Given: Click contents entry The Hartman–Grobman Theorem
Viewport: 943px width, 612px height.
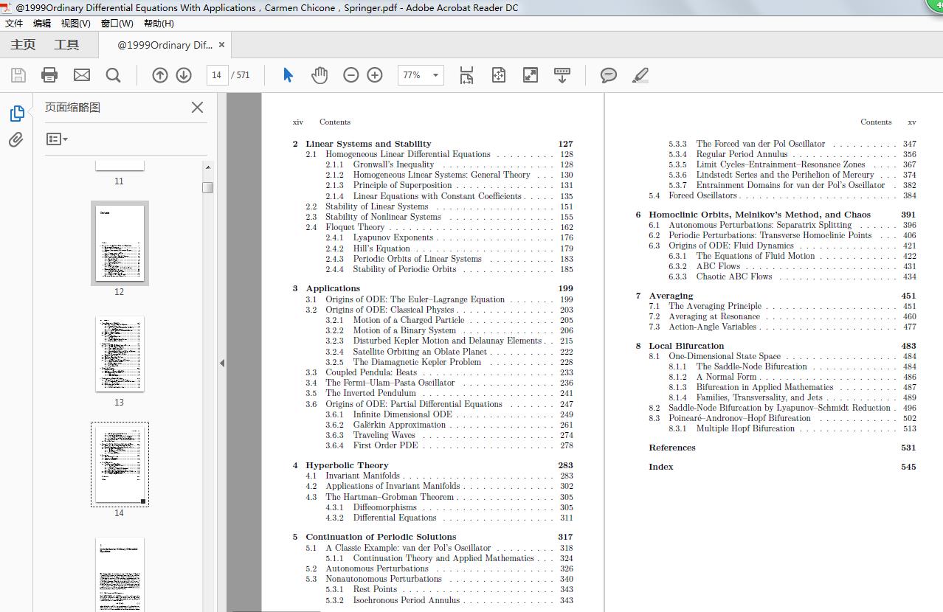Looking at the screenshot, I should point(390,497).
